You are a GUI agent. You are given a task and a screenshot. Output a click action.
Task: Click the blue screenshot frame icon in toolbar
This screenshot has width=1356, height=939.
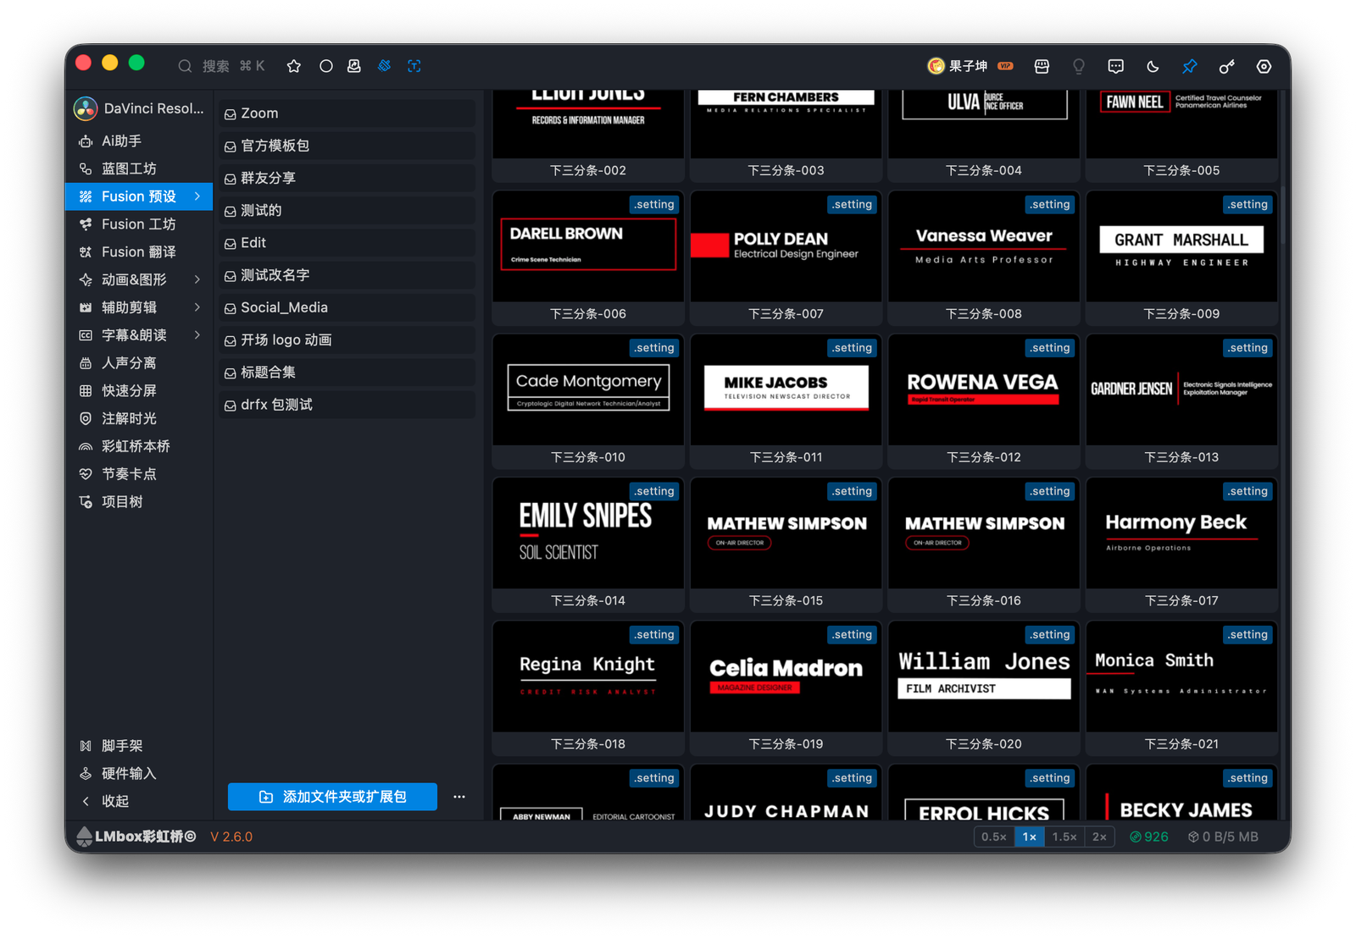pyautogui.click(x=414, y=66)
